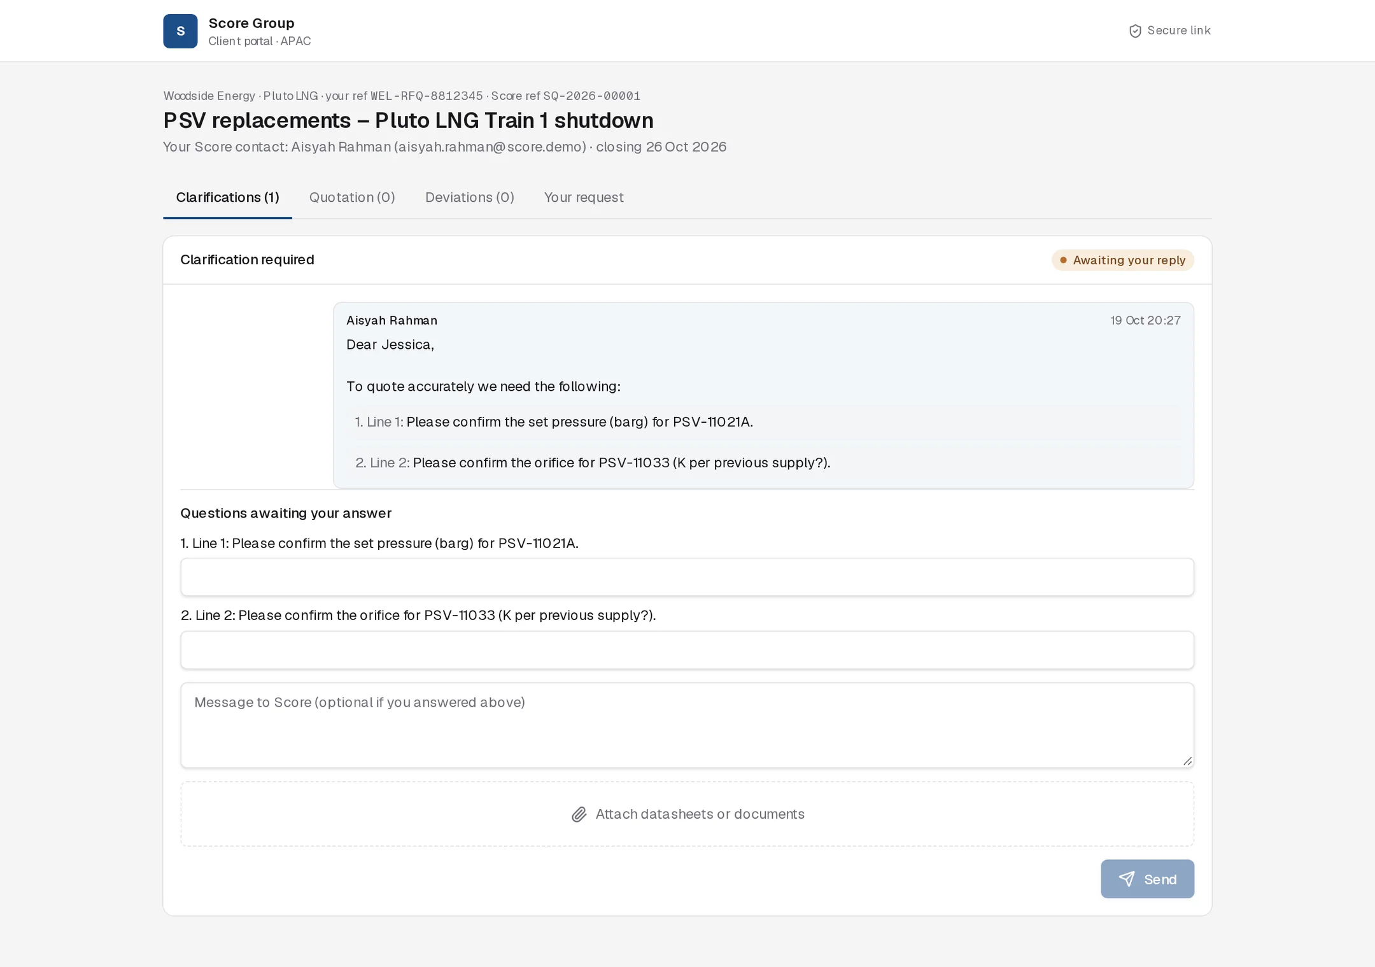Click the Dear Jessica greeting
Screen dimensions: 1375x967
click(390, 345)
